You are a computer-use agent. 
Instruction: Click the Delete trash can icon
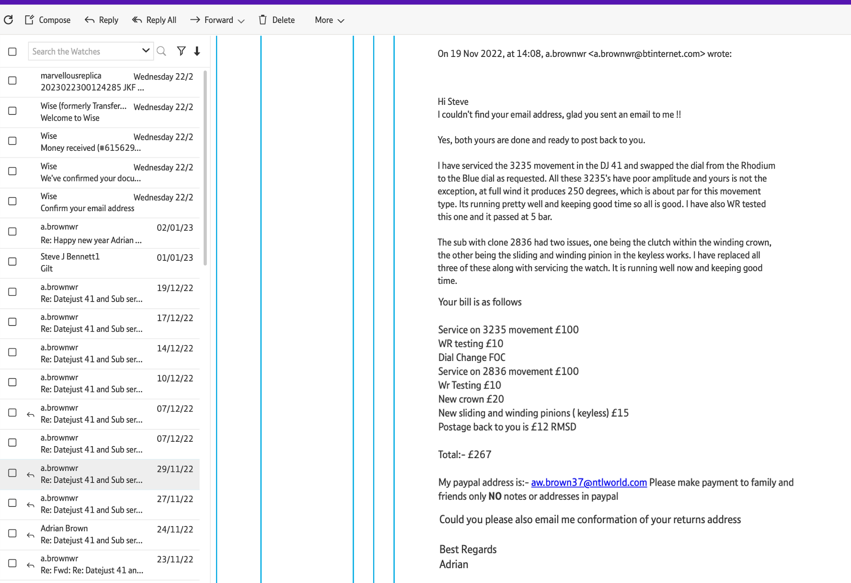tap(263, 20)
